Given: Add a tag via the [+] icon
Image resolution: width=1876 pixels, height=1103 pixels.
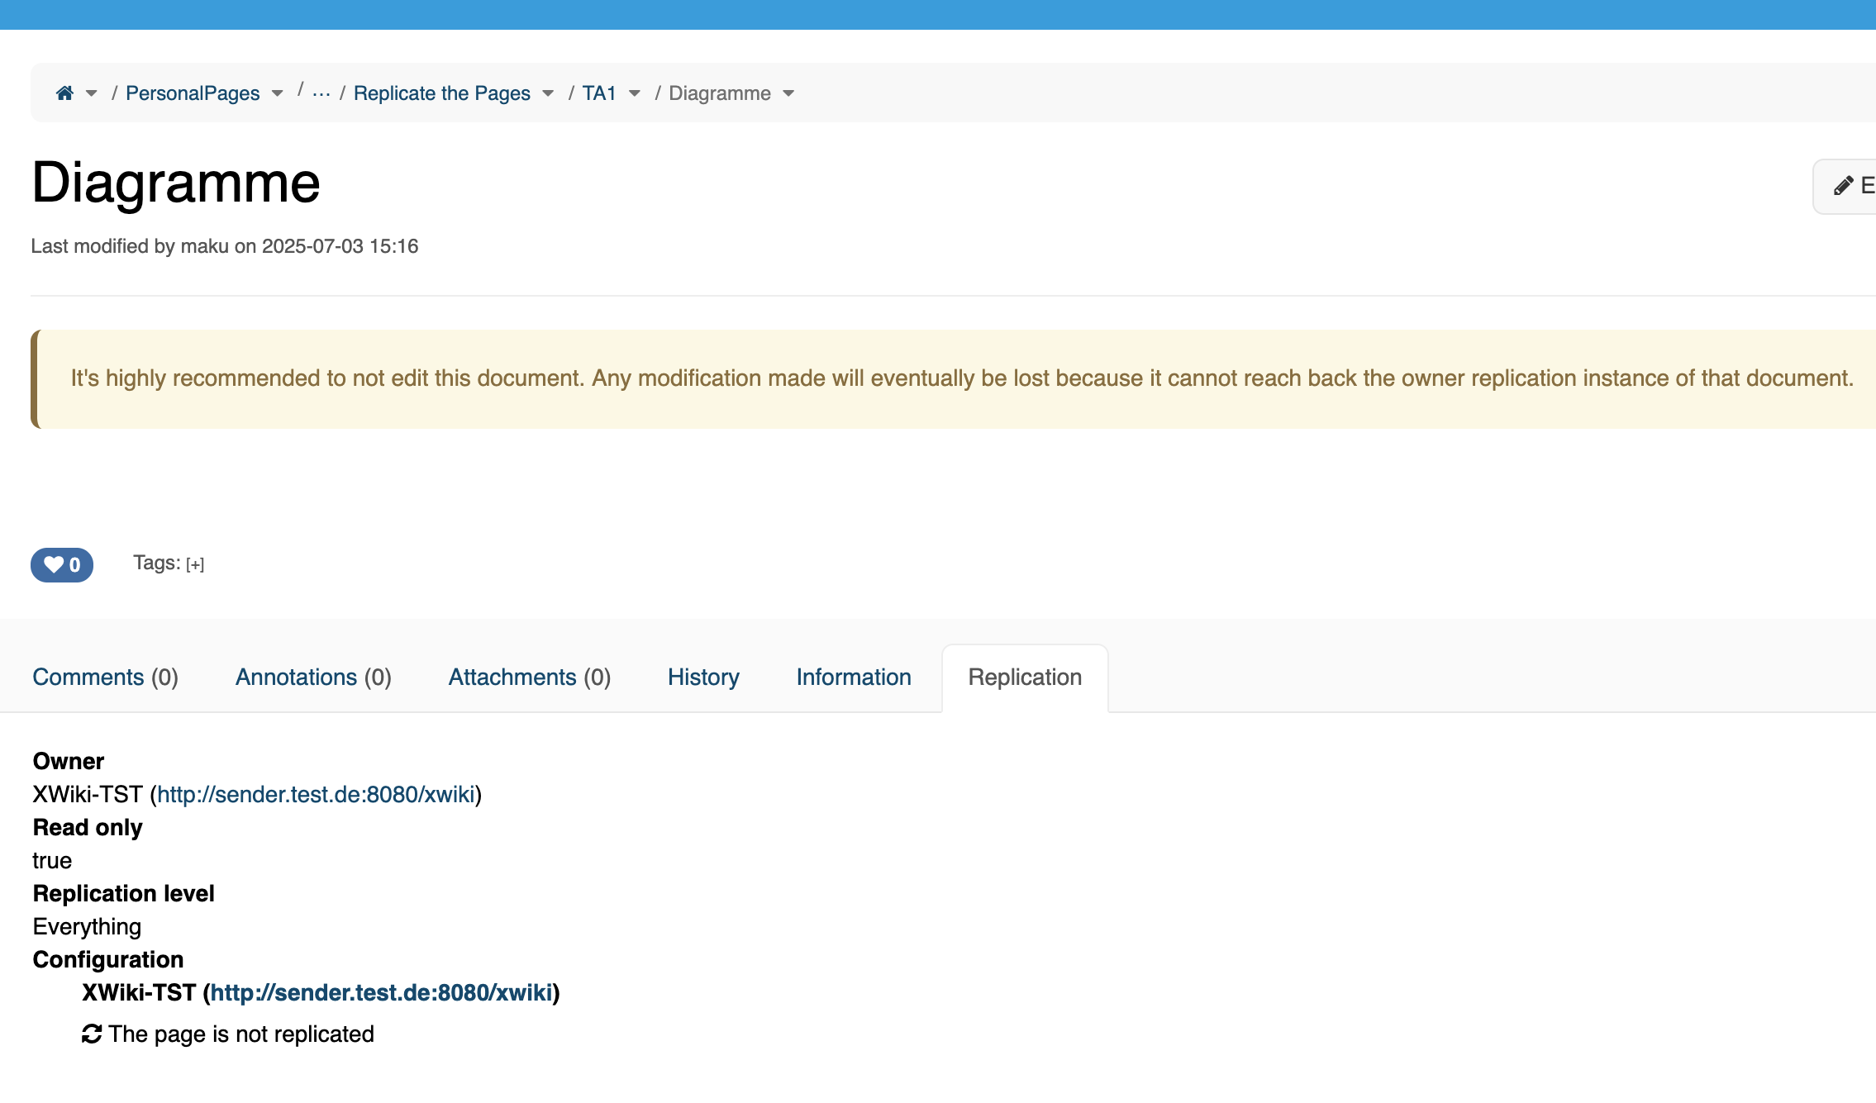Looking at the screenshot, I should coord(194,564).
